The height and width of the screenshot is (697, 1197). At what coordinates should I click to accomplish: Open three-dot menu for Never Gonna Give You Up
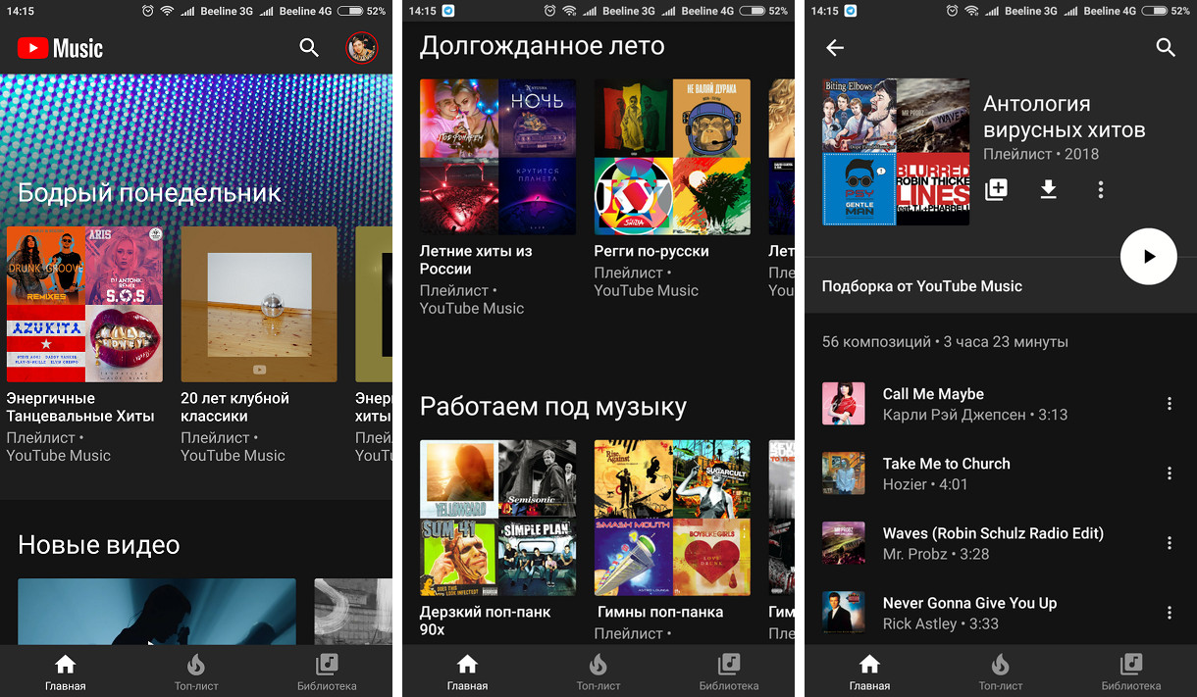1169,613
